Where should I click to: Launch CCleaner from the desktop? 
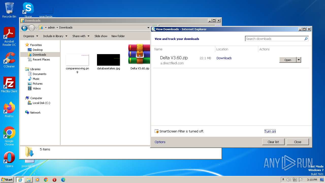(x=9, y=60)
